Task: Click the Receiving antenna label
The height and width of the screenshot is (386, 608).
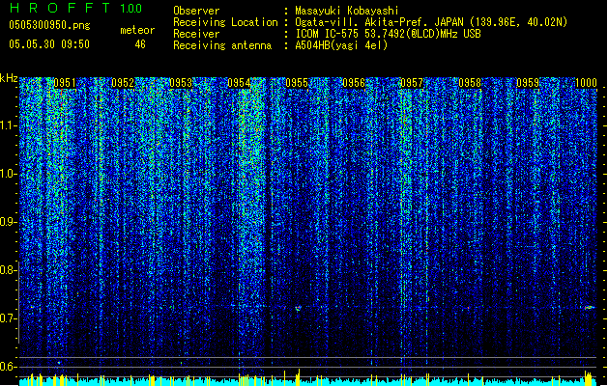Action: pos(222,45)
